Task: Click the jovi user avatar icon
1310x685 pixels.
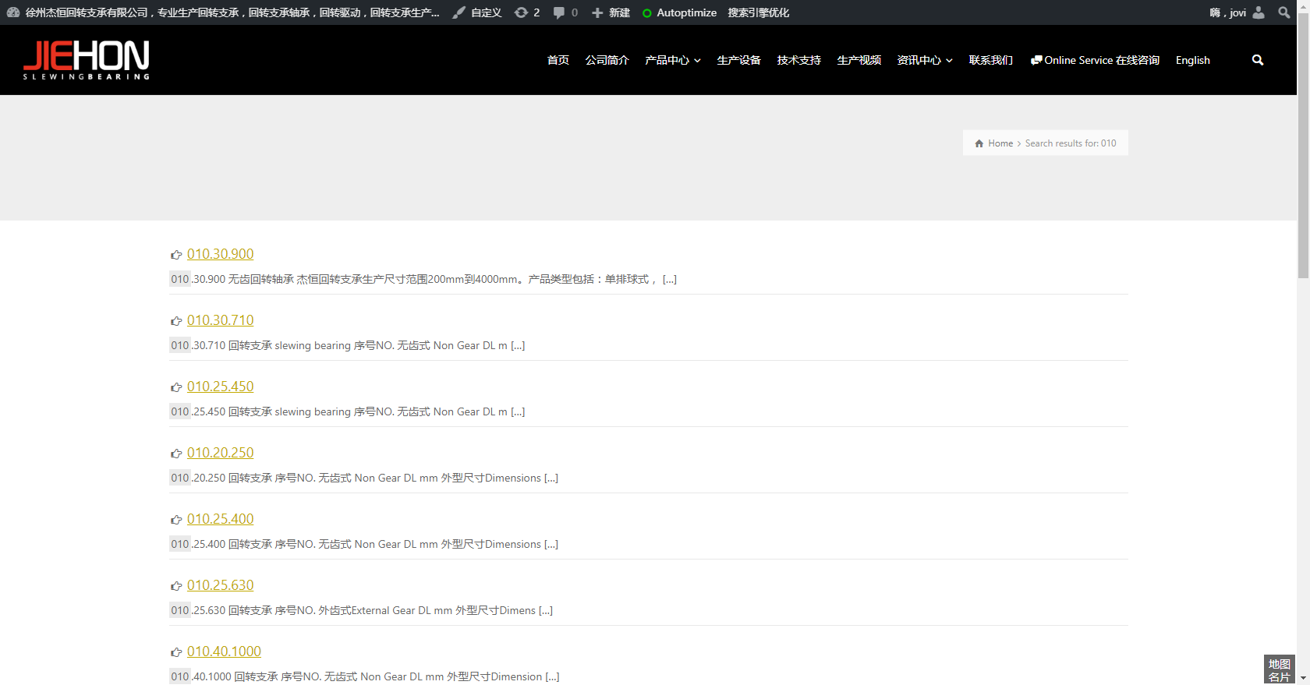Action: click(x=1259, y=12)
